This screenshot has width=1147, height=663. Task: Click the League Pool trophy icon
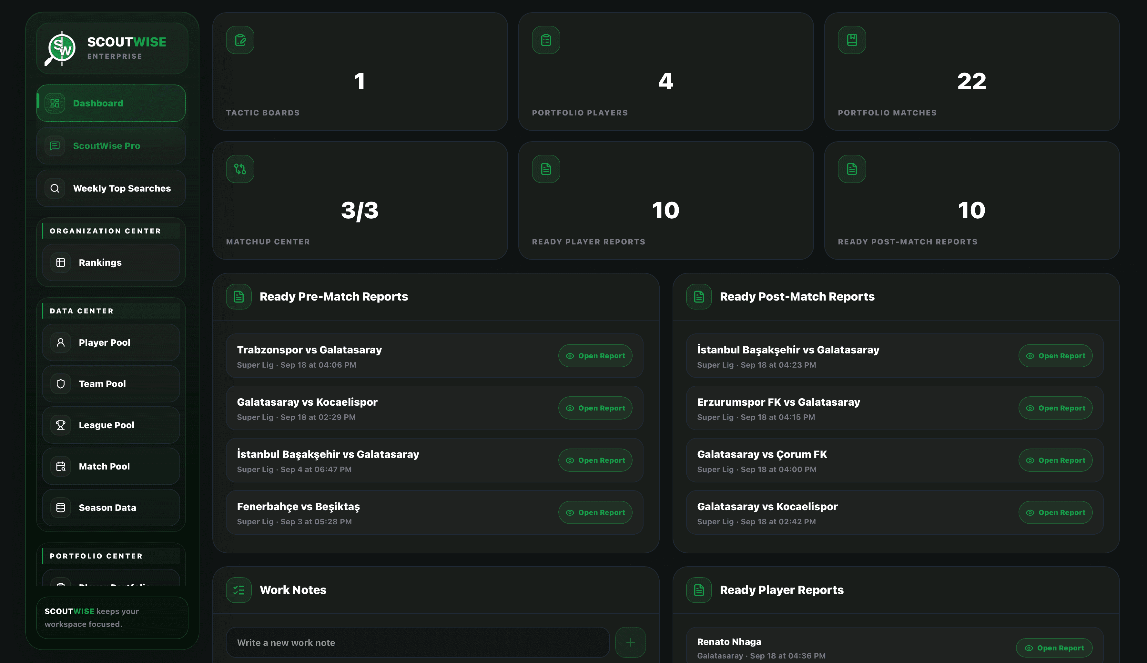(61, 425)
